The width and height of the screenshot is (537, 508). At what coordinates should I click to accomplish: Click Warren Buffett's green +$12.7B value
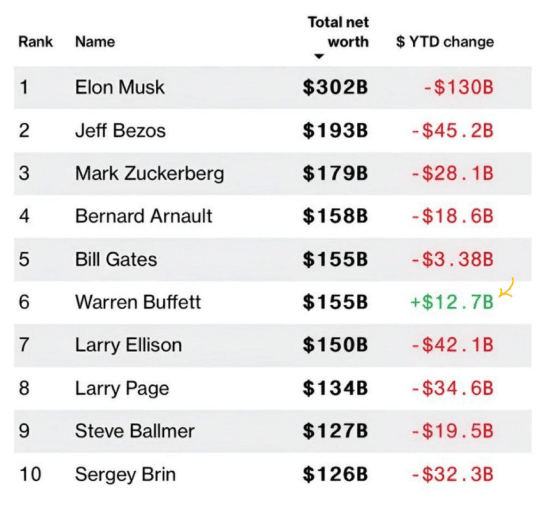coord(451,302)
